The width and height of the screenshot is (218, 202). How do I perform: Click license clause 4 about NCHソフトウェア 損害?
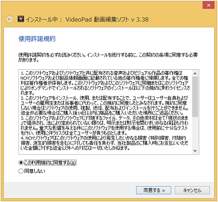point(105,143)
